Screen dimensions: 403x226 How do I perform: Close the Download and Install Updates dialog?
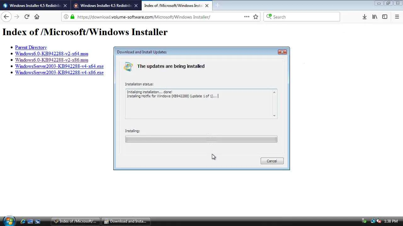coord(282,52)
